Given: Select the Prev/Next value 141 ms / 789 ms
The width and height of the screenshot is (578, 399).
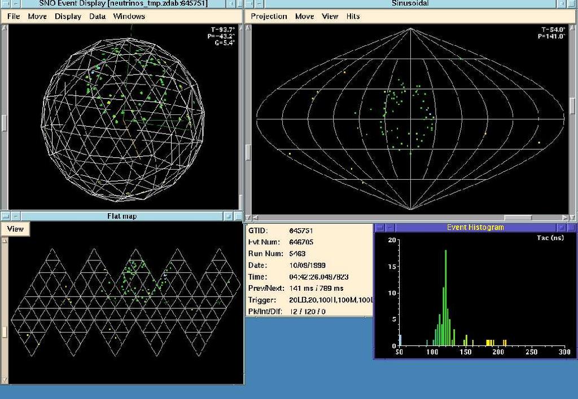Looking at the screenshot, I should coord(316,288).
